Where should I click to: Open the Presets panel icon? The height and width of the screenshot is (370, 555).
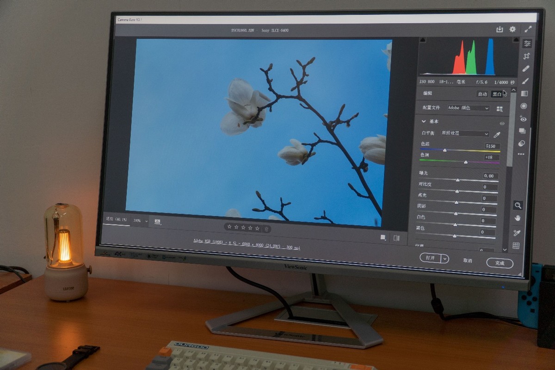522,143
